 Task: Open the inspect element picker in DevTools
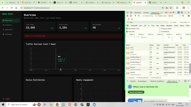point(128,13)
